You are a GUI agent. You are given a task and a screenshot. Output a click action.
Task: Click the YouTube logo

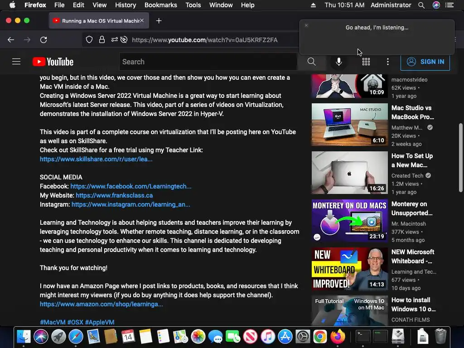tap(53, 62)
